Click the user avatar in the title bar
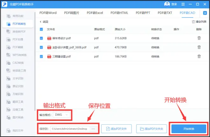Image resolution: width=210 pixels, height=137 pixels. pos(167,4)
